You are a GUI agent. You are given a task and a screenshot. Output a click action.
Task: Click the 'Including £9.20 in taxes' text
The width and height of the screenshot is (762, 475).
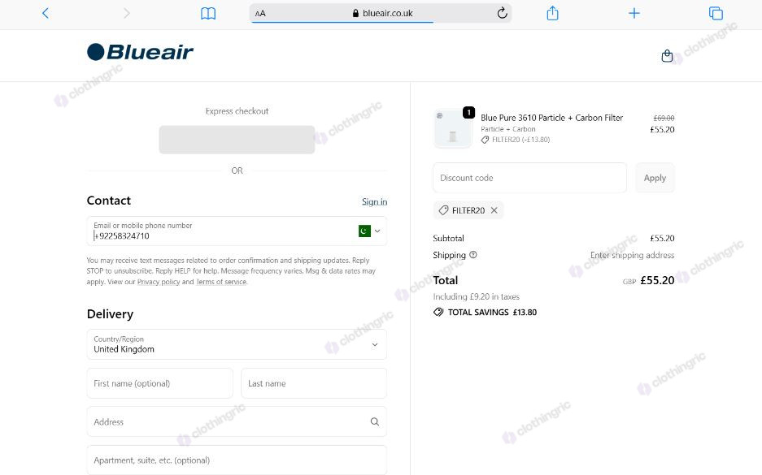tap(477, 296)
